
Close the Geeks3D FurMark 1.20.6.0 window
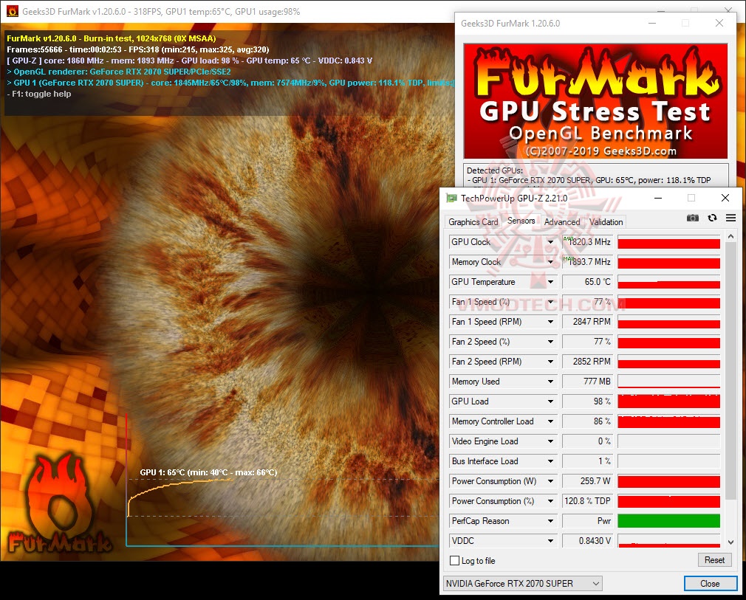click(x=719, y=23)
